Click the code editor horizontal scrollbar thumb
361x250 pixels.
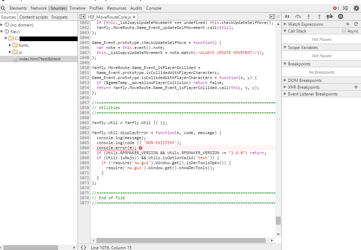[181, 240]
